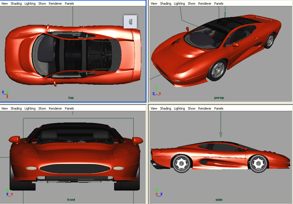
Task: Select the light arrow icon in side view
Action: pos(221,135)
